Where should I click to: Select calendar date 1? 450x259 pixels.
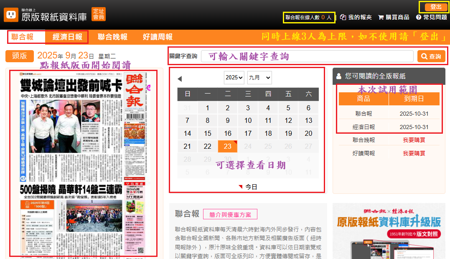[x=207, y=108]
